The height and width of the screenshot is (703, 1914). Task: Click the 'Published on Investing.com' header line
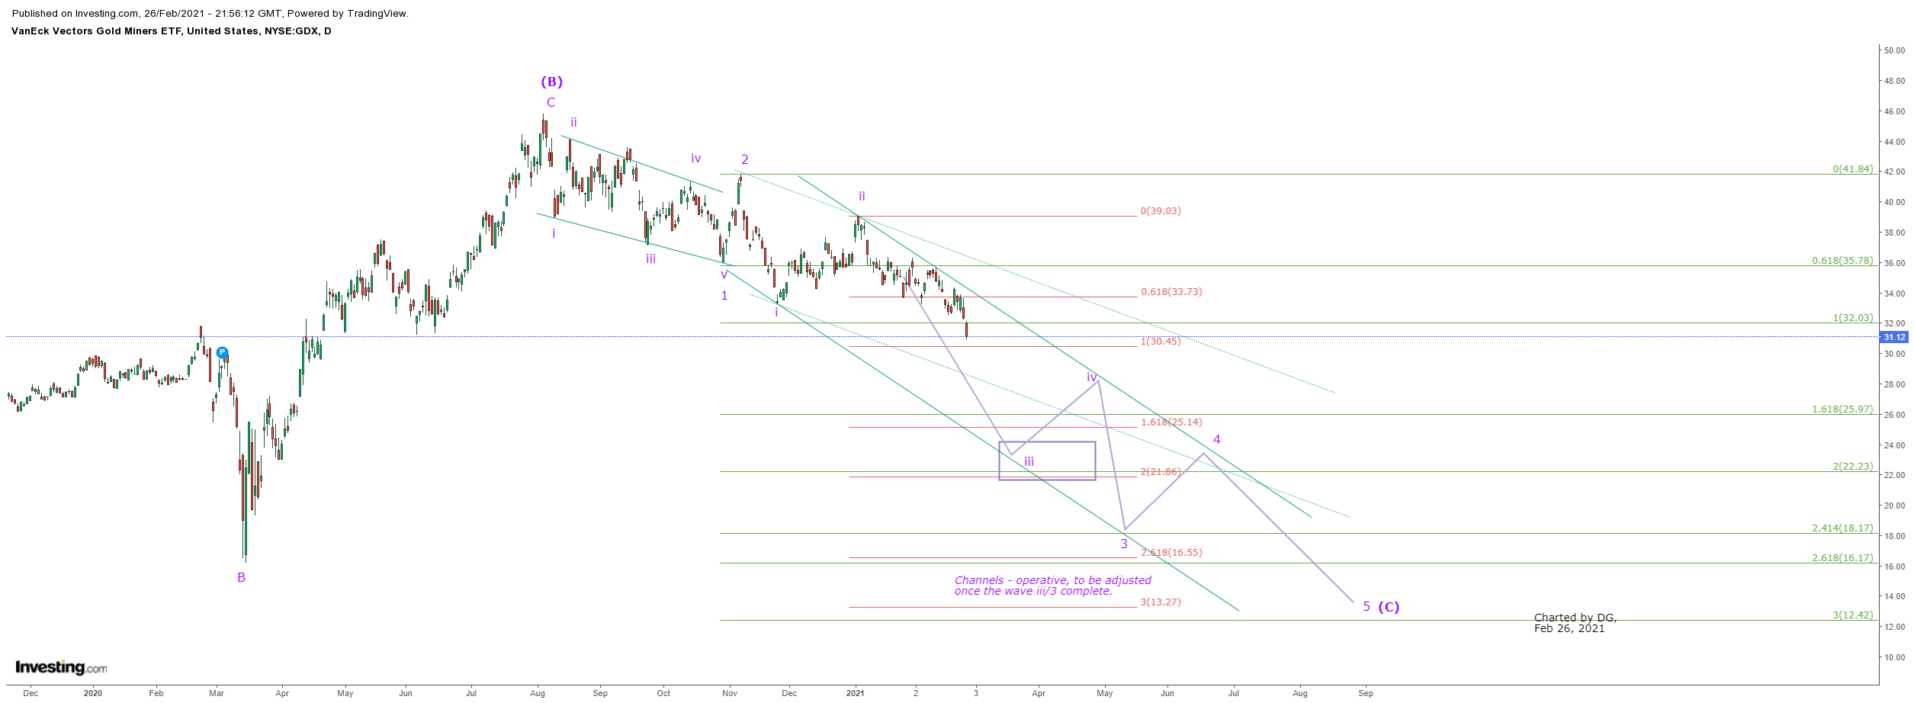pos(210,14)
